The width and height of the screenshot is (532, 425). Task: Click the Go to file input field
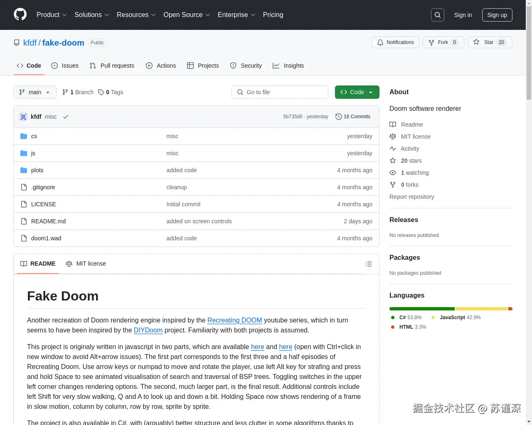point(280,92)
